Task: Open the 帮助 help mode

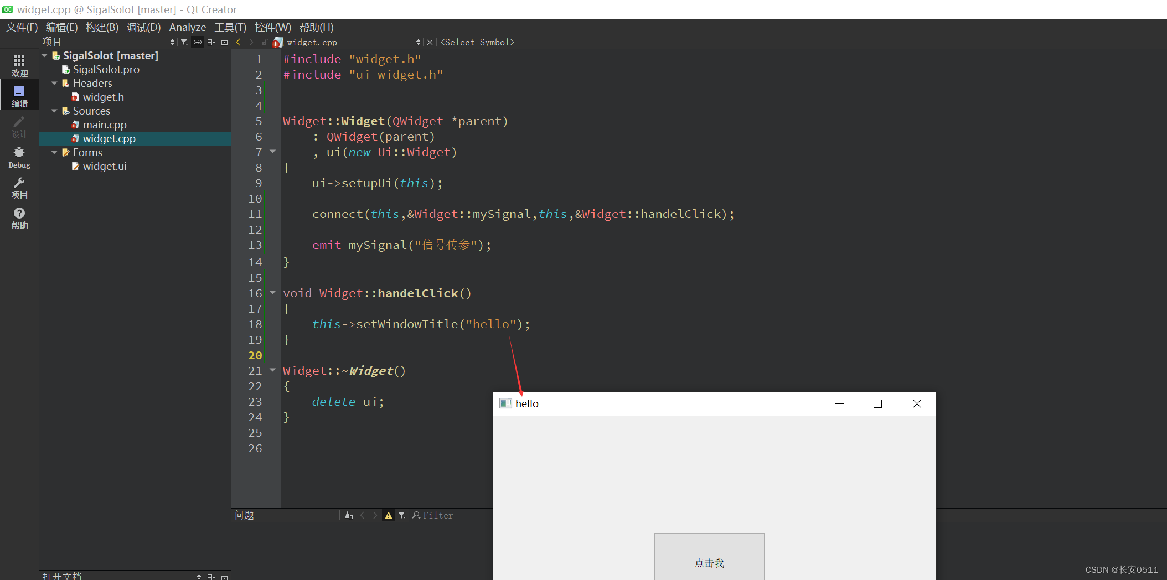Action: click(19, 219)
